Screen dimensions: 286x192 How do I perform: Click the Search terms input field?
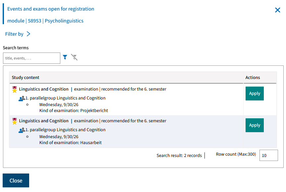point(31,58)
